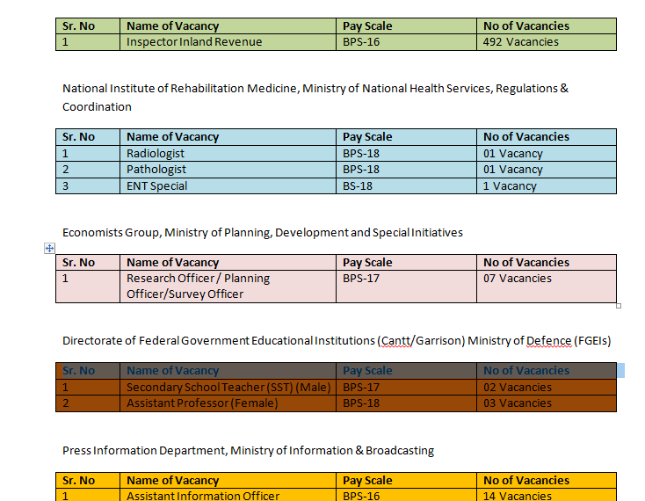The image size is (645, 501).
Task: Click the 'Coordination' heading line
Action: pyautogui.click(x=97, y=107)
